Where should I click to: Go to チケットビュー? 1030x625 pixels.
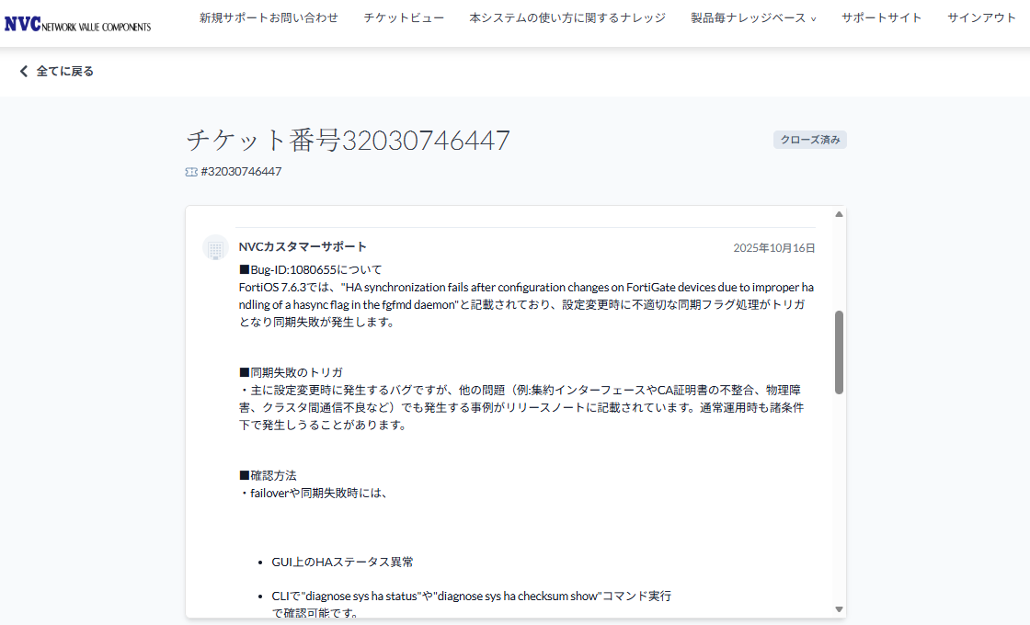(x=404, y=18)
